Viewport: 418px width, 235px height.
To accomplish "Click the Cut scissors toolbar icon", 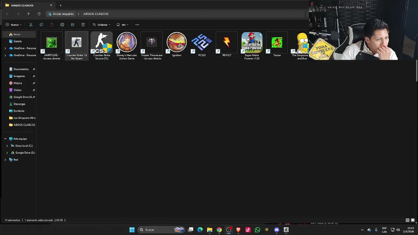I will click(x=31, y=25).
